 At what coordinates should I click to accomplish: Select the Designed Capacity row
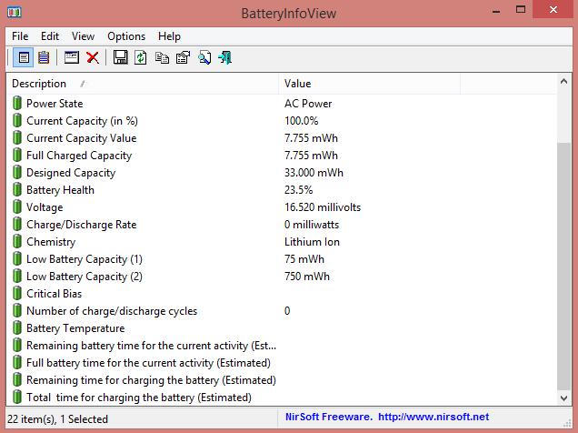click(x=281, y=172)
